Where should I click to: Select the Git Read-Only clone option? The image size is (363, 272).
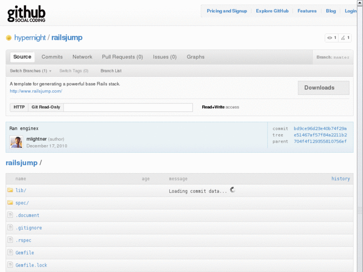click(x=46, y=107)
